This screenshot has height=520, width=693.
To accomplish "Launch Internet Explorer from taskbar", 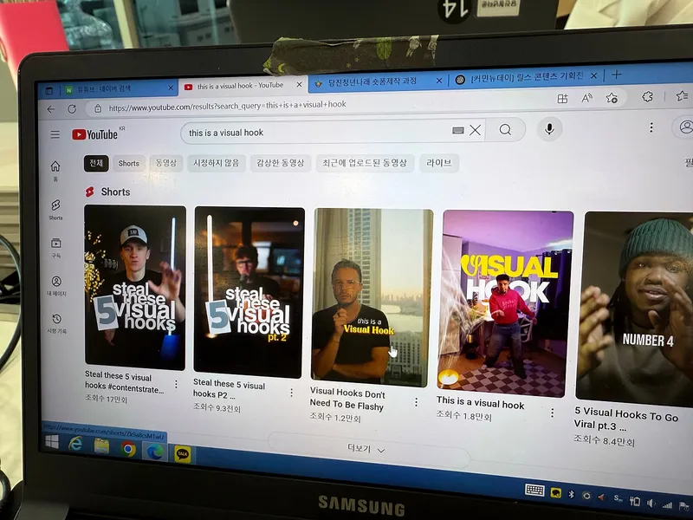I will click(75, 444).
